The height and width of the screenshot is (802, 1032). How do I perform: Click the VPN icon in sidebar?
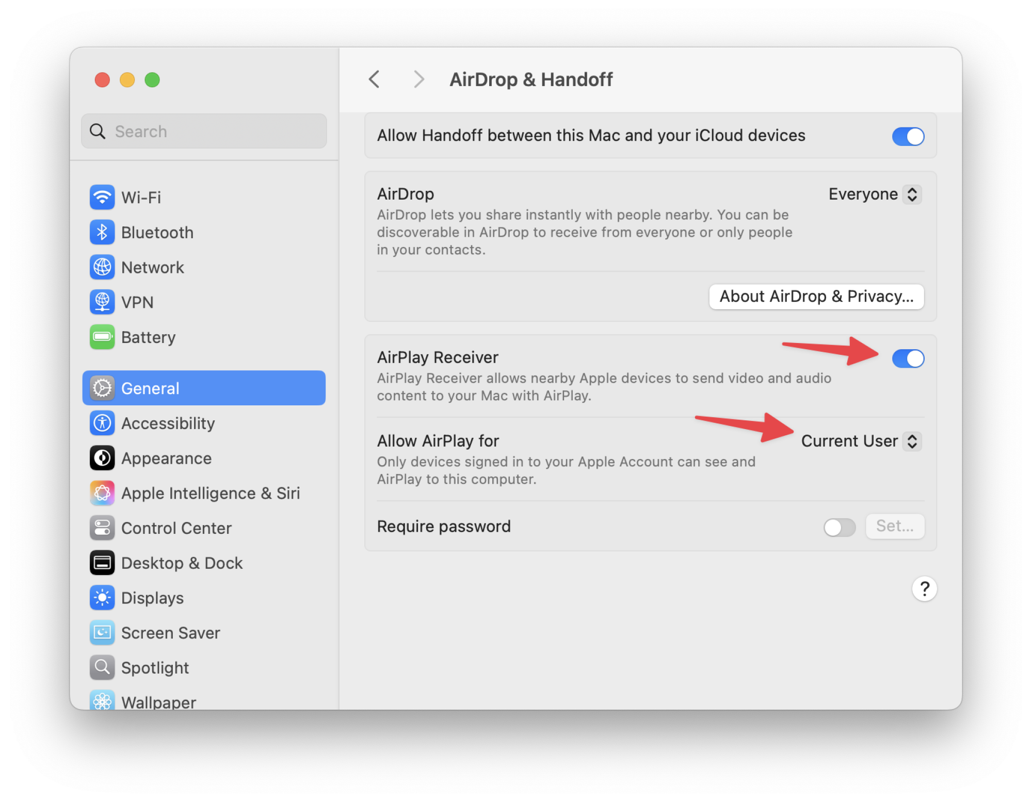coord(102,302)
